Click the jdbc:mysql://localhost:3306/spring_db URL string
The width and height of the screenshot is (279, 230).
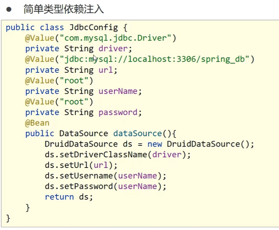pyautogui.click(x=154, y=59)
